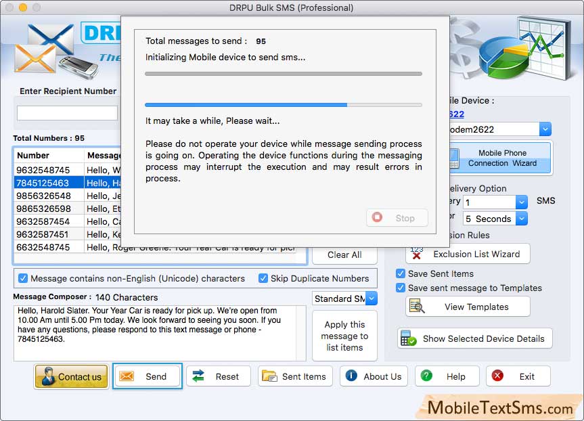Click the Sent Items folder icon
The height and width of the screenshot is (421, 584).
tap(269, 376)
